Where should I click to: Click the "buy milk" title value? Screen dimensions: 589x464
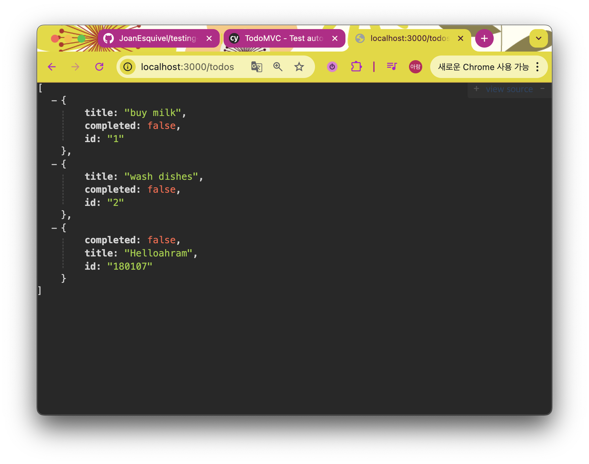pyautogui.click(x=153, y=113)
